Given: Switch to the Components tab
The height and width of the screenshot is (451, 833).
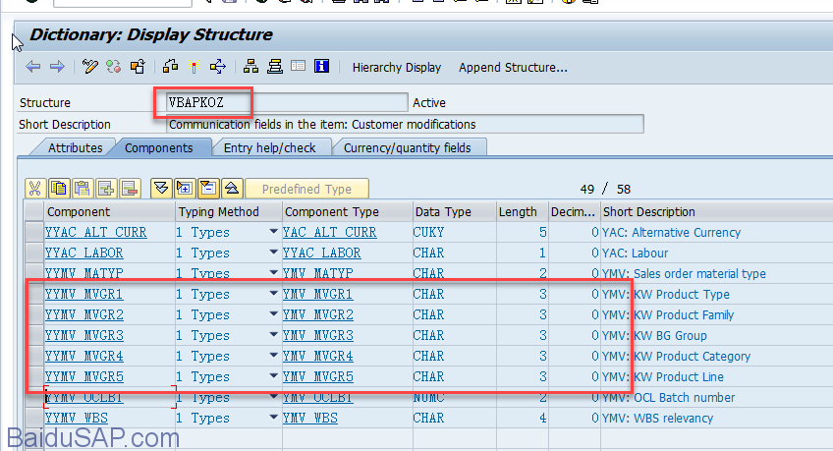Looking at the screenshot, I should tap(159, 147).
